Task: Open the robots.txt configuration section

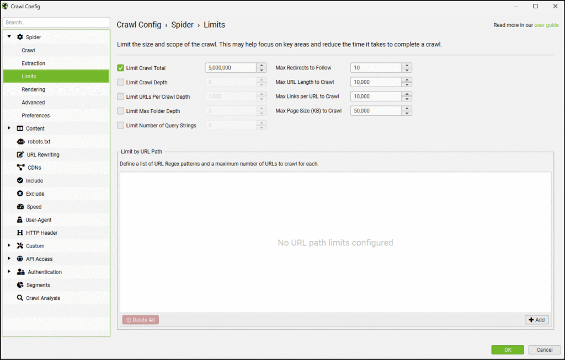Action: click(40, 141)
